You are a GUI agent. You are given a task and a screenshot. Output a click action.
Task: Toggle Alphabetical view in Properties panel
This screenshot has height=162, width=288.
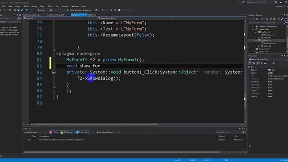click(254, 63)
